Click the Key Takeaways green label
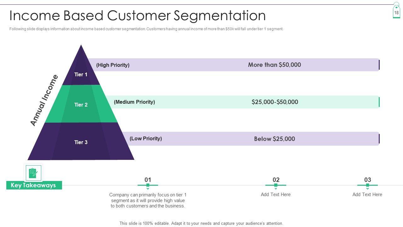Screen dimensions: 403x227 (34, 185)
